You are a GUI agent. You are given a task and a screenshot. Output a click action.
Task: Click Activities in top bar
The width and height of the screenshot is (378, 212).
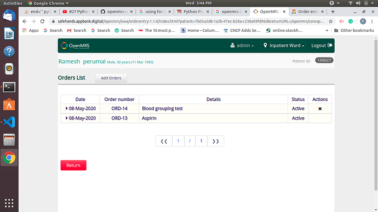(13, 3)
